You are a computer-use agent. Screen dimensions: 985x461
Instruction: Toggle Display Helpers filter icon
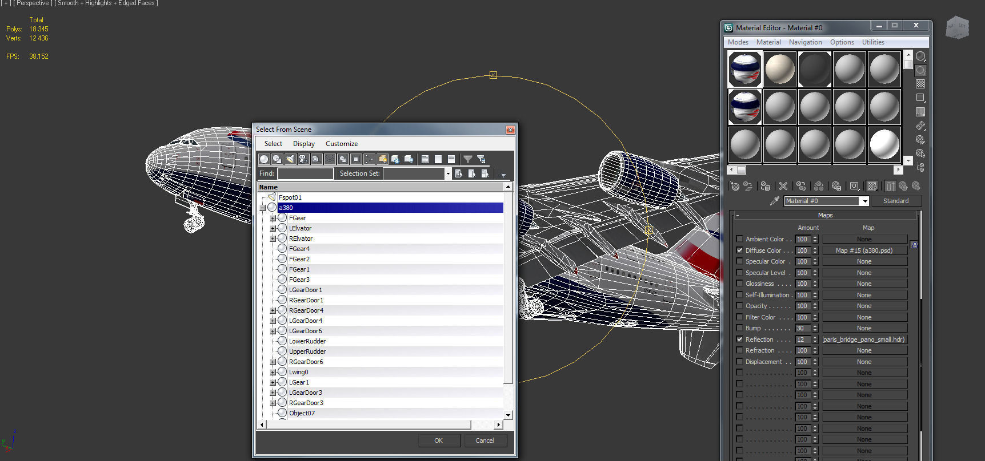pos(316,159)
